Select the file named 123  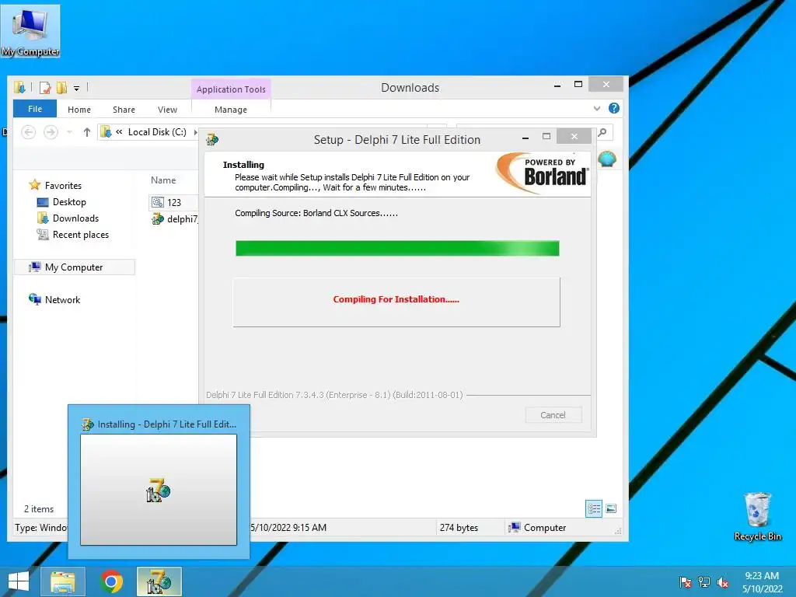(x=173, y=202)
